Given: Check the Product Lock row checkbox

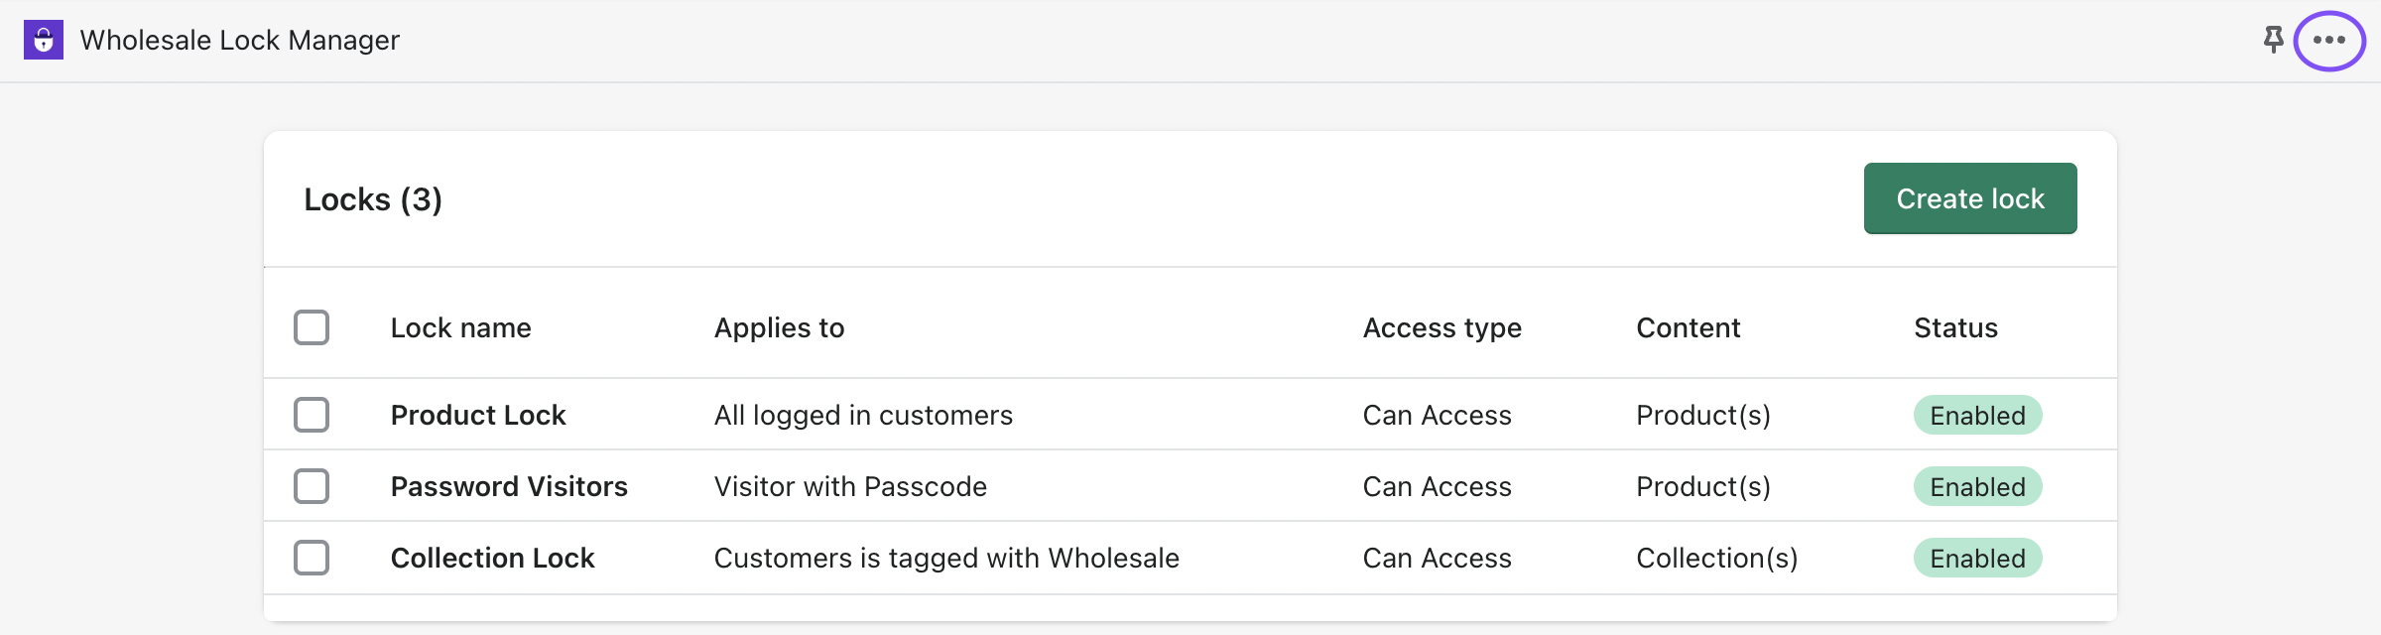Looking at the screenshot, I should click(x=312, y=415).
